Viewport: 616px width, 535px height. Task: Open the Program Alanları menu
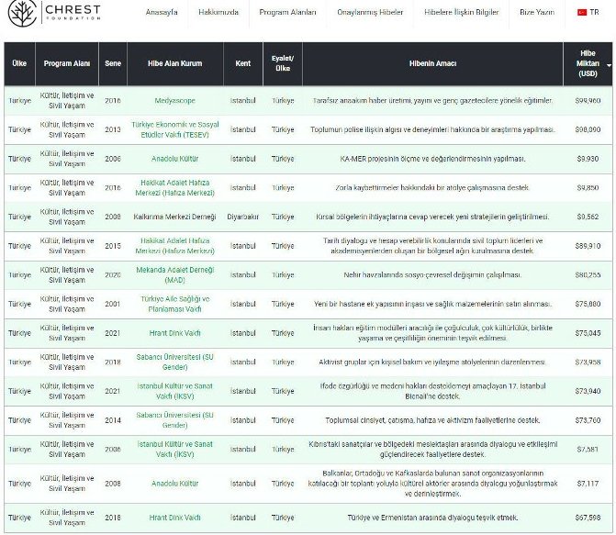point(287,12)
